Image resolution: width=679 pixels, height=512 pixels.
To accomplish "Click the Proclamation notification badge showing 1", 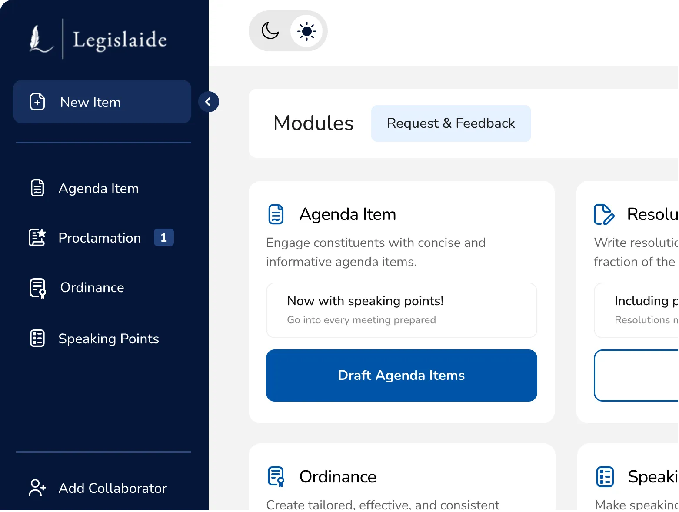I will point(164,237).
